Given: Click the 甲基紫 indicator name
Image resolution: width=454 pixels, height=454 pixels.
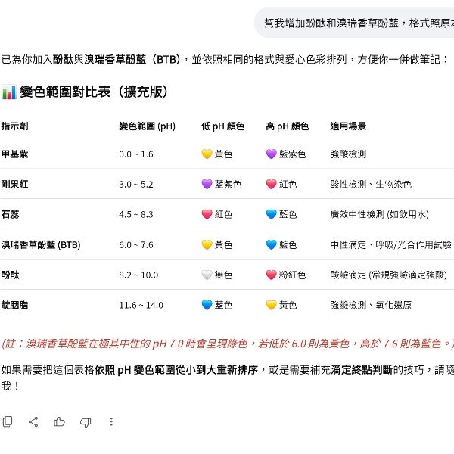Looking at the screenshot, I should (x=15, y=154).
